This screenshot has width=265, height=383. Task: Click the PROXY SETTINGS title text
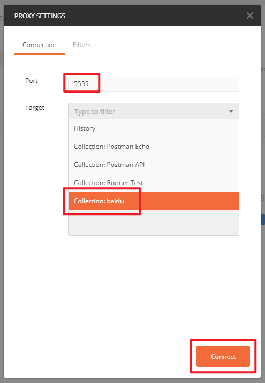tap(40, 16)
